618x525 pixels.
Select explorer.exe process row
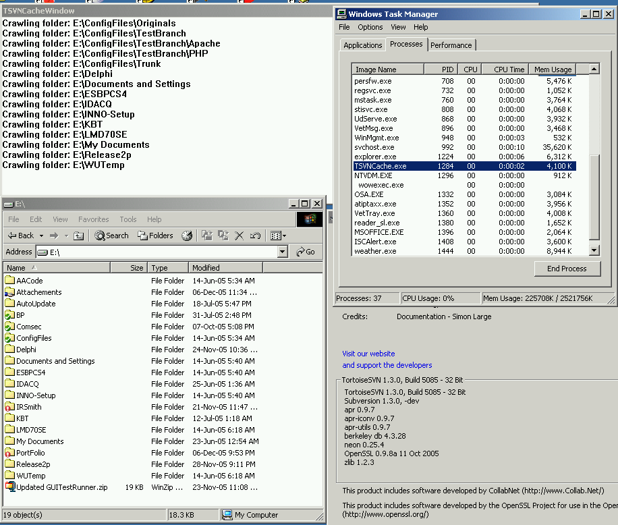pyautogui.click(x=464, y=157)
